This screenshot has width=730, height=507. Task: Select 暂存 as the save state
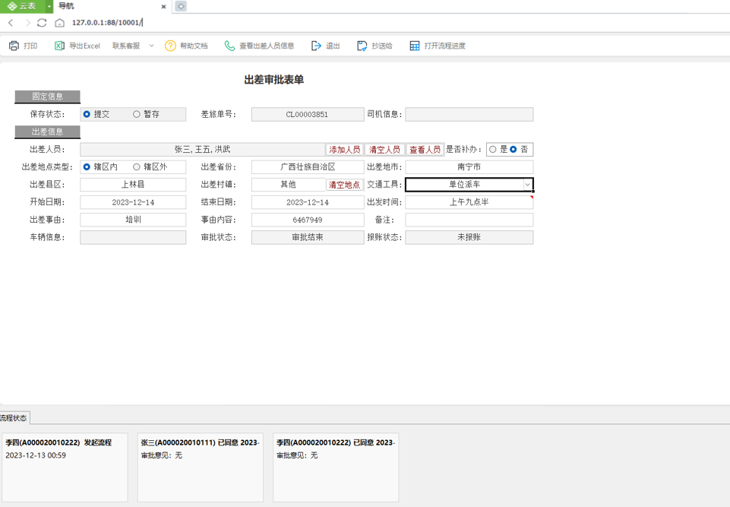click(x=137, y=114)
